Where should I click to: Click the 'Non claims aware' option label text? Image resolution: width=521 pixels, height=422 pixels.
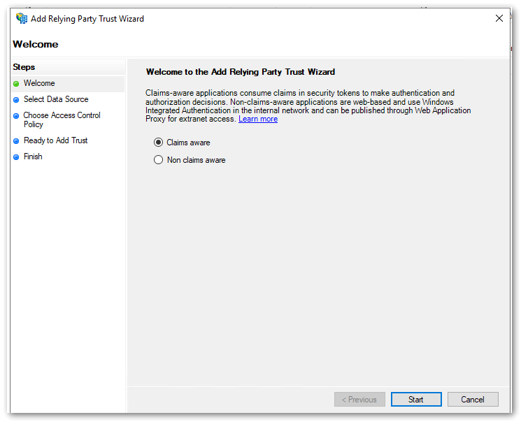click(196, 160)
